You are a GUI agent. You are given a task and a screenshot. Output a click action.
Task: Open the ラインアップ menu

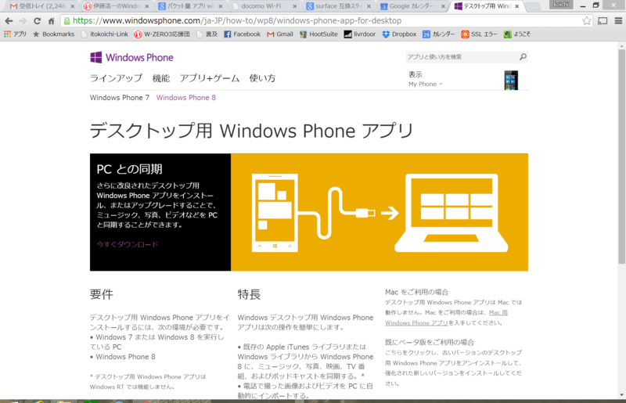[116, 78]
